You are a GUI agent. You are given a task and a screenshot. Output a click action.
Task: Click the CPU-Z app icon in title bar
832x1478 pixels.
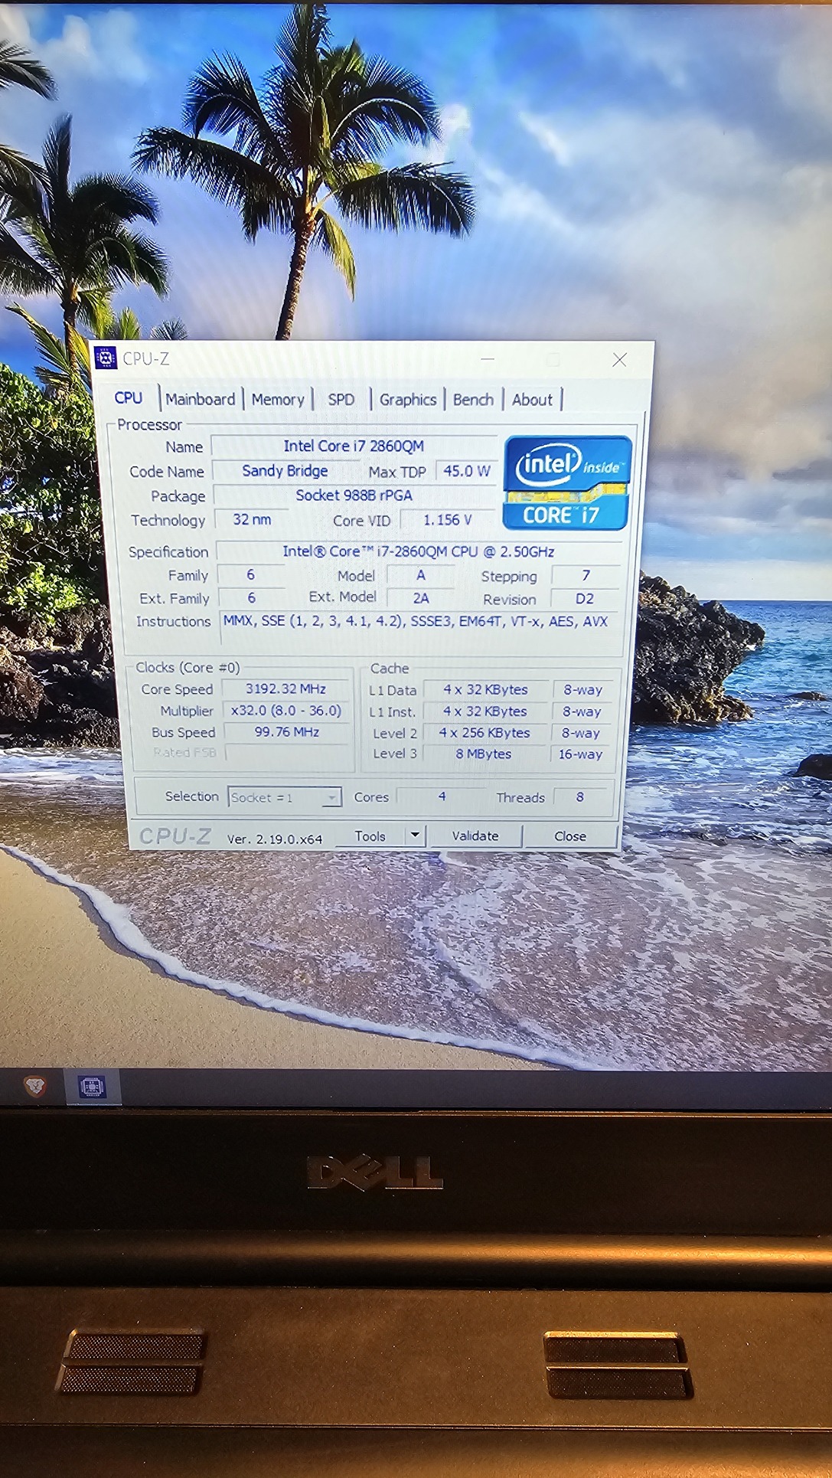[x=105, y=358]
